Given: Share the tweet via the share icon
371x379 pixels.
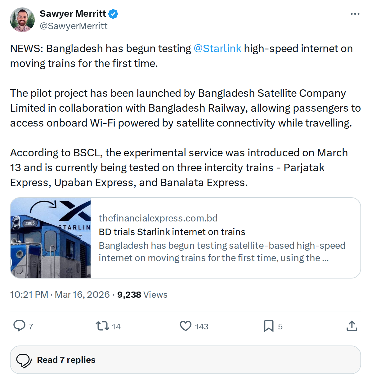Looking at the screenshot, I should pyautogui.click(x=351, y=326).
